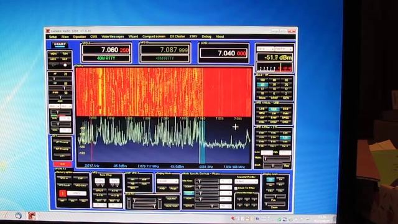Click the round blue taskbar icon
The image size is (398, 224).
point(18,216)
